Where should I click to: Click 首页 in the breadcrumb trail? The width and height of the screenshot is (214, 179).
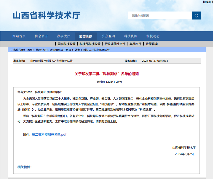point(30,50)
